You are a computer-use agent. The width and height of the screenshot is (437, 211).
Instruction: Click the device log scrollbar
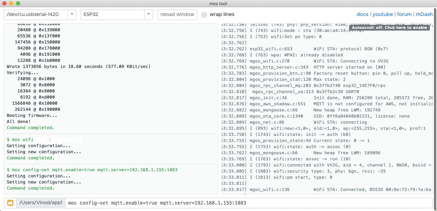click(435, 102)
